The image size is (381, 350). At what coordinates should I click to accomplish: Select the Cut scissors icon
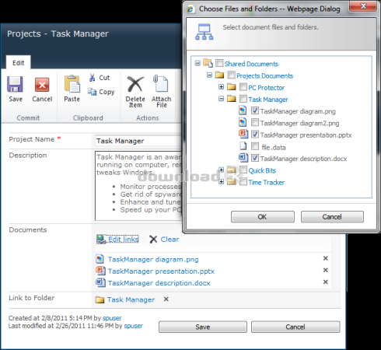(x=92, y=78)
